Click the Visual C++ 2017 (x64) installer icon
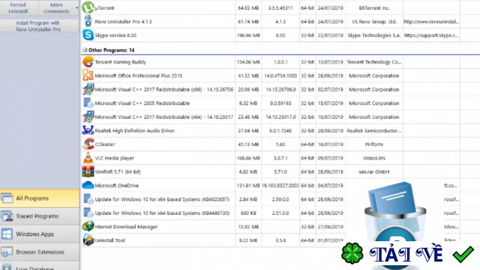This screenshot has width=480, height=270. click(88, 116)
